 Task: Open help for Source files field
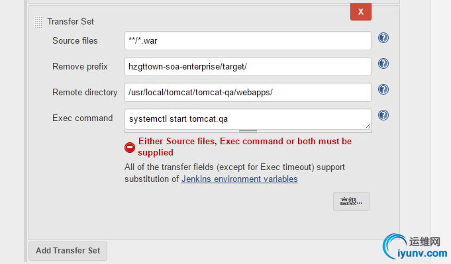[x=383, y=38]
